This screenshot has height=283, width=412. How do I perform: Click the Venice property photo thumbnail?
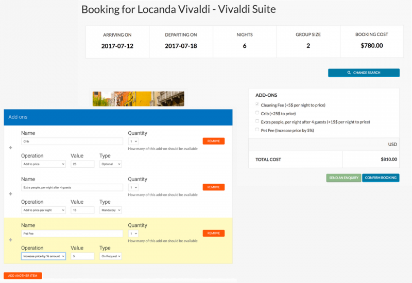(x=139, y=99)
